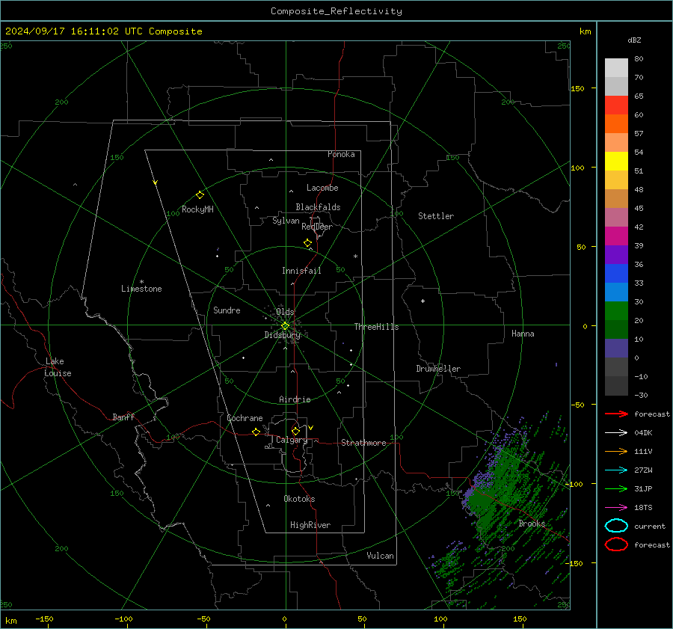The image size is (673, 629).
Task: Click the magenta 18TS arrow icon
Action: pyautogui.click(x=616, y=508)
